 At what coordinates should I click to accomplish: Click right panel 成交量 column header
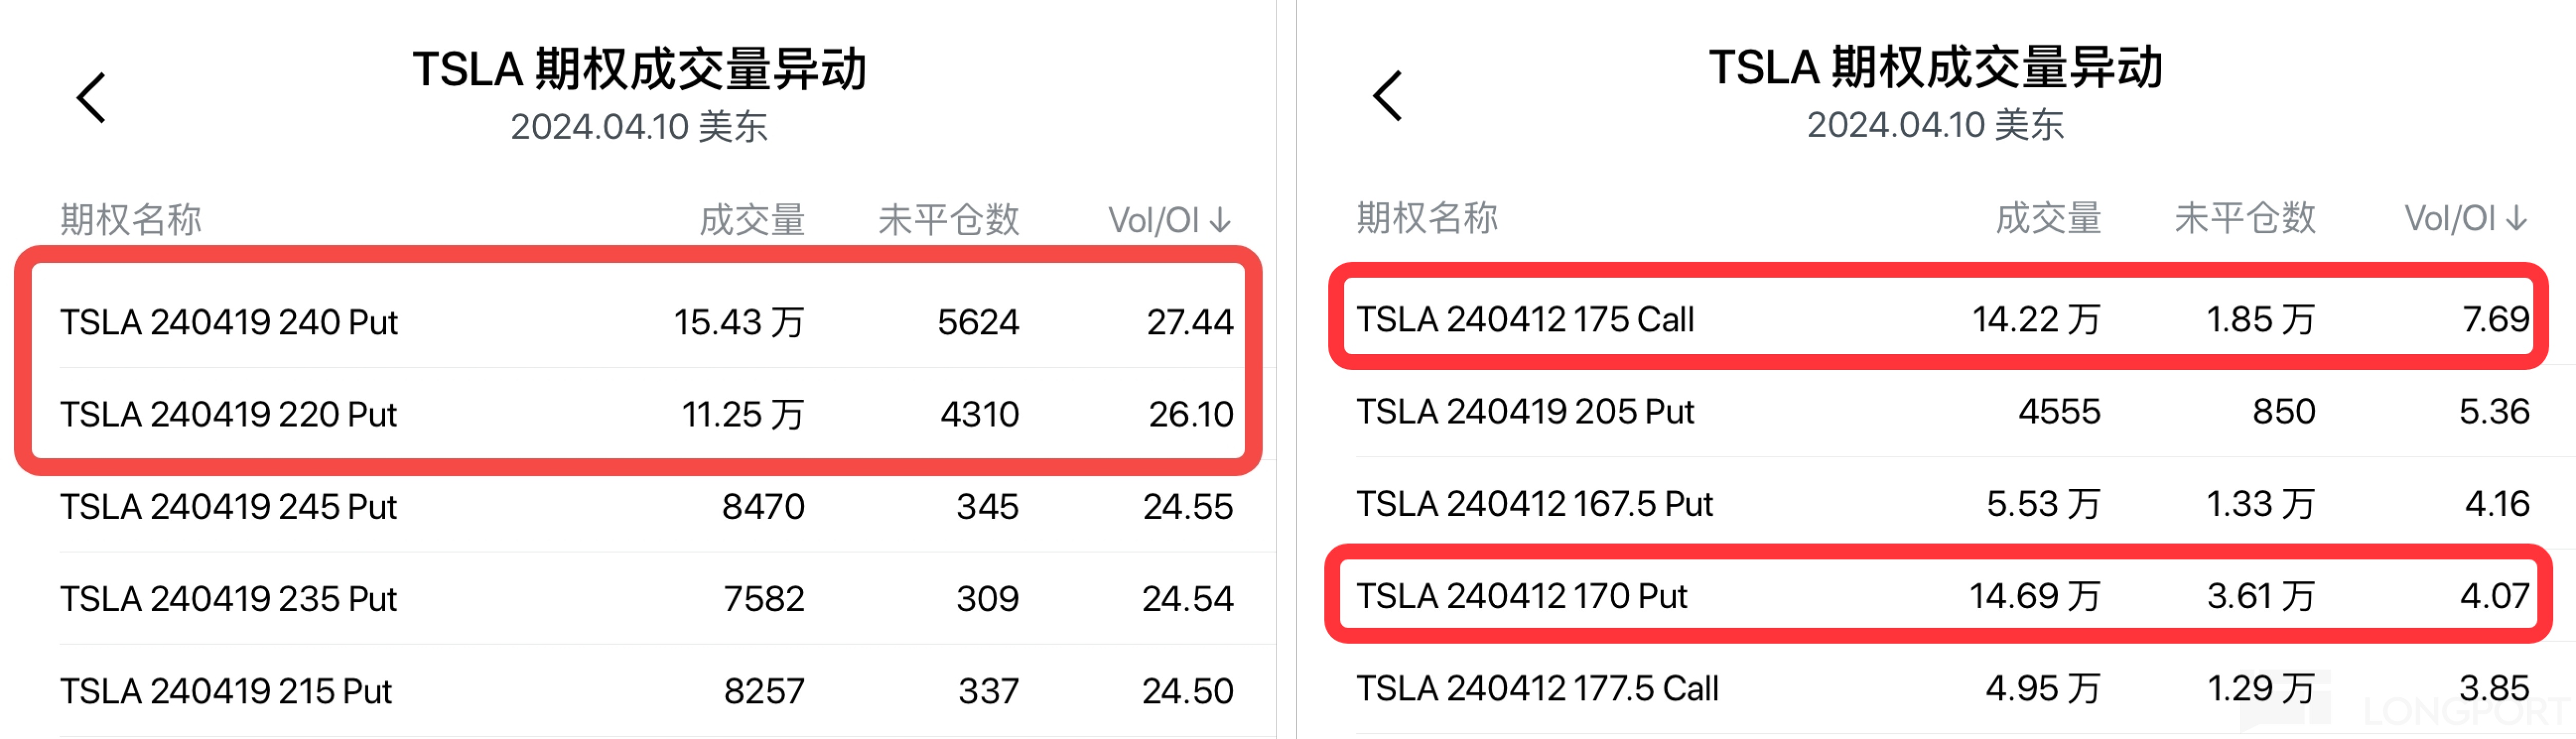(x=2048, y=218)
